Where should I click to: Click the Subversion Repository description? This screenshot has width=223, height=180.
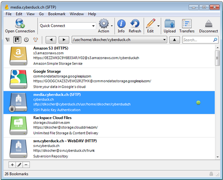click(50, 156)
